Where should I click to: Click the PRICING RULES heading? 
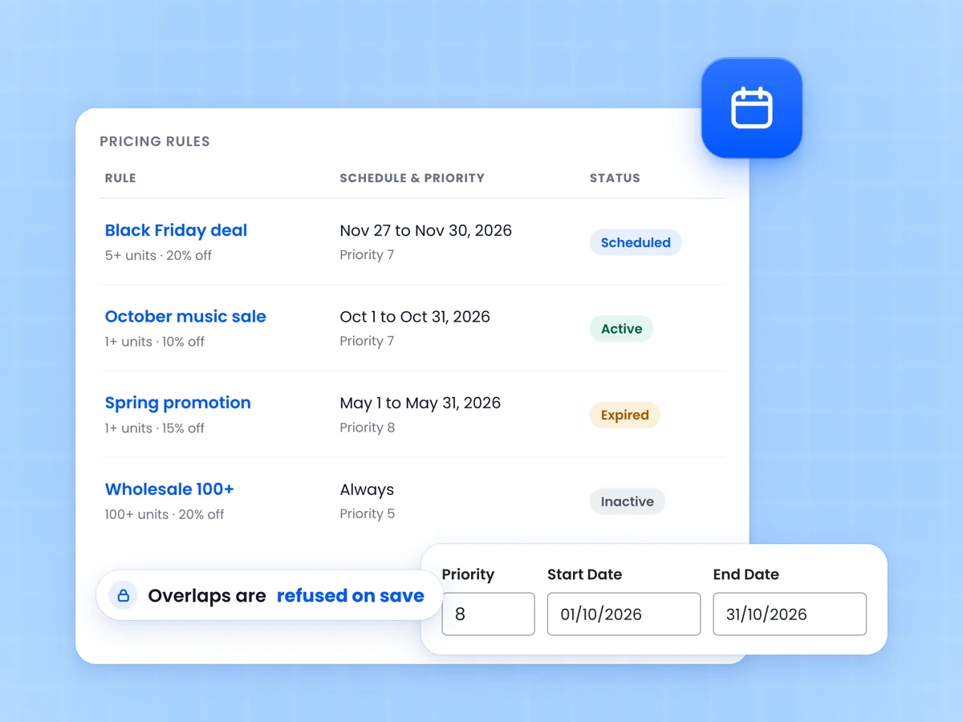pos(155,142)
